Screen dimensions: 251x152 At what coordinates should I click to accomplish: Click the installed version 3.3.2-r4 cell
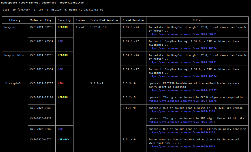(97, 83)
